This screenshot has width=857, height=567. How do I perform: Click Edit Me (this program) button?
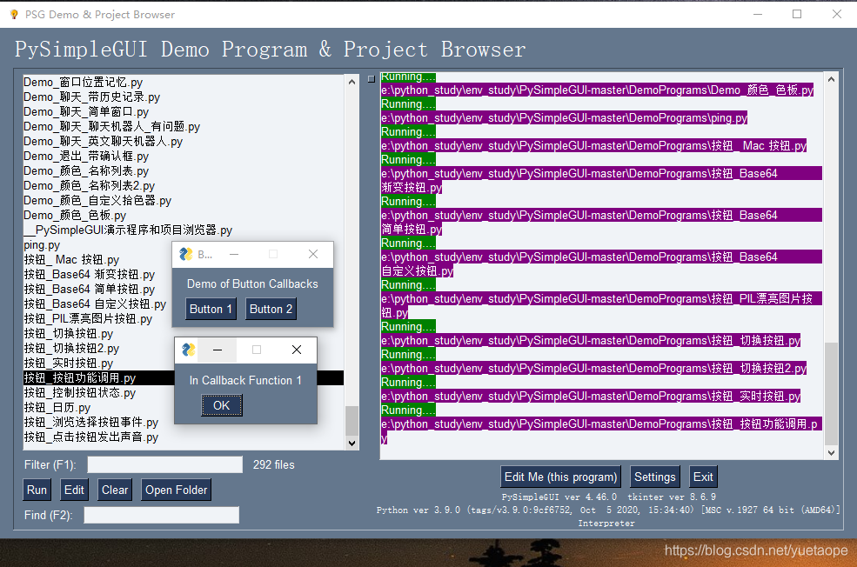click(x=560, y=477)
